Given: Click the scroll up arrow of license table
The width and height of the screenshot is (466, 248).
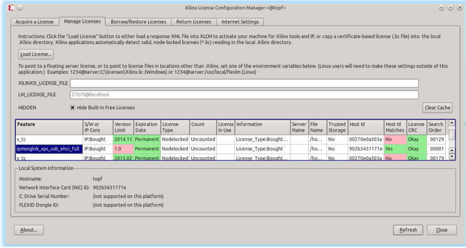Looking at the screenshot, I should (x=452, y=123).
